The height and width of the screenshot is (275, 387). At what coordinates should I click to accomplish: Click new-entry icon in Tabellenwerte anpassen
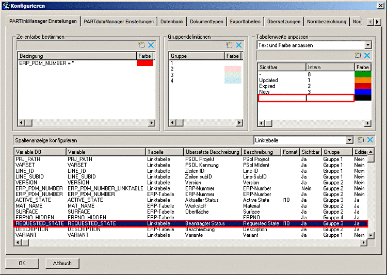pos(358,55)
